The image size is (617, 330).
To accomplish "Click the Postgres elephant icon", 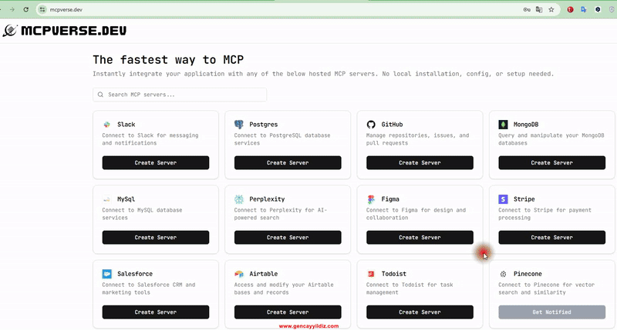I will tap(239, 125).
